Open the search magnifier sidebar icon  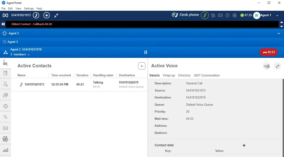[5, 117]
